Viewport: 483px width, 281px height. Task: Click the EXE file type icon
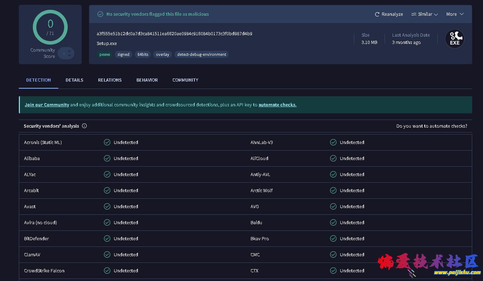coord(454,39)
